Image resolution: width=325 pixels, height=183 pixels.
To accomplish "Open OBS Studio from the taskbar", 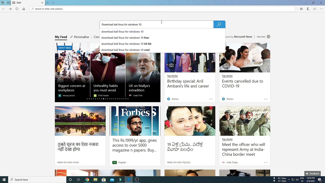I will tap(137, 180).
